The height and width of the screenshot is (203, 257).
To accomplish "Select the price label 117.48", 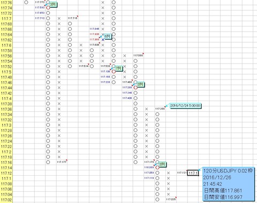I will coord(6,77).
